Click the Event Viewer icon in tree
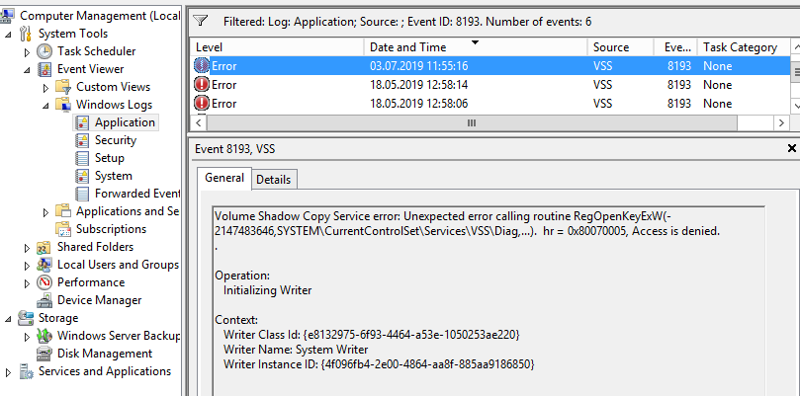 [44, 69]
